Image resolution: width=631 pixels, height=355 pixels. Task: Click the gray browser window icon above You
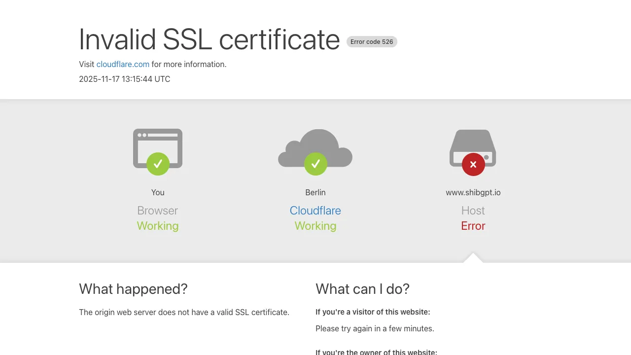coord(158,148)
